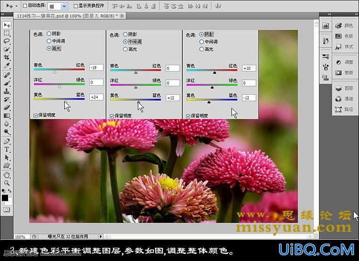Screen dimensions: 359x261
Task: Open the 色板 panel
Action: pos(345,36)
